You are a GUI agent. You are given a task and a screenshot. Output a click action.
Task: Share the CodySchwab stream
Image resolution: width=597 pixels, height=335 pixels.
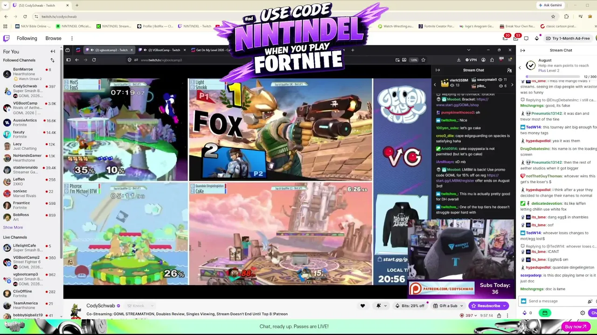499,315
